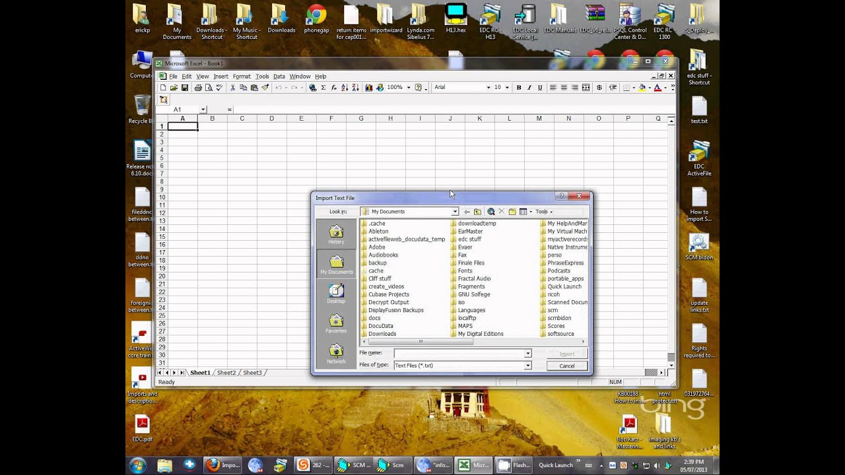Toggle Align Left button
The height and width of the screenshot is (475, 845).
[x=553, y=87]
